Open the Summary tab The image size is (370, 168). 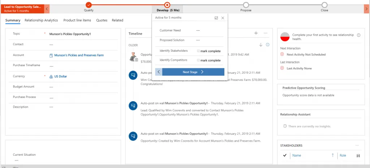tap(13, 20)
